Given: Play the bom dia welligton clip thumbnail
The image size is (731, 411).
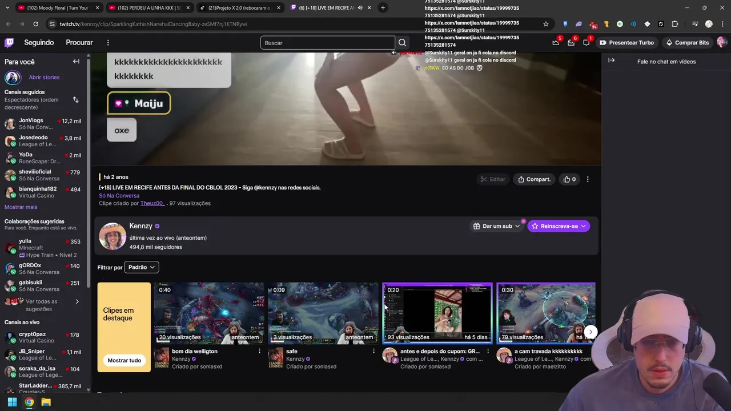Looking at the screenshot, I should click(x=209, y=313).
